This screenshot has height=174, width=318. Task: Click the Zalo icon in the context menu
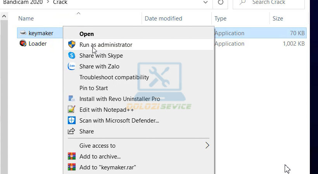pyautogui.click(x=71, y=66)
